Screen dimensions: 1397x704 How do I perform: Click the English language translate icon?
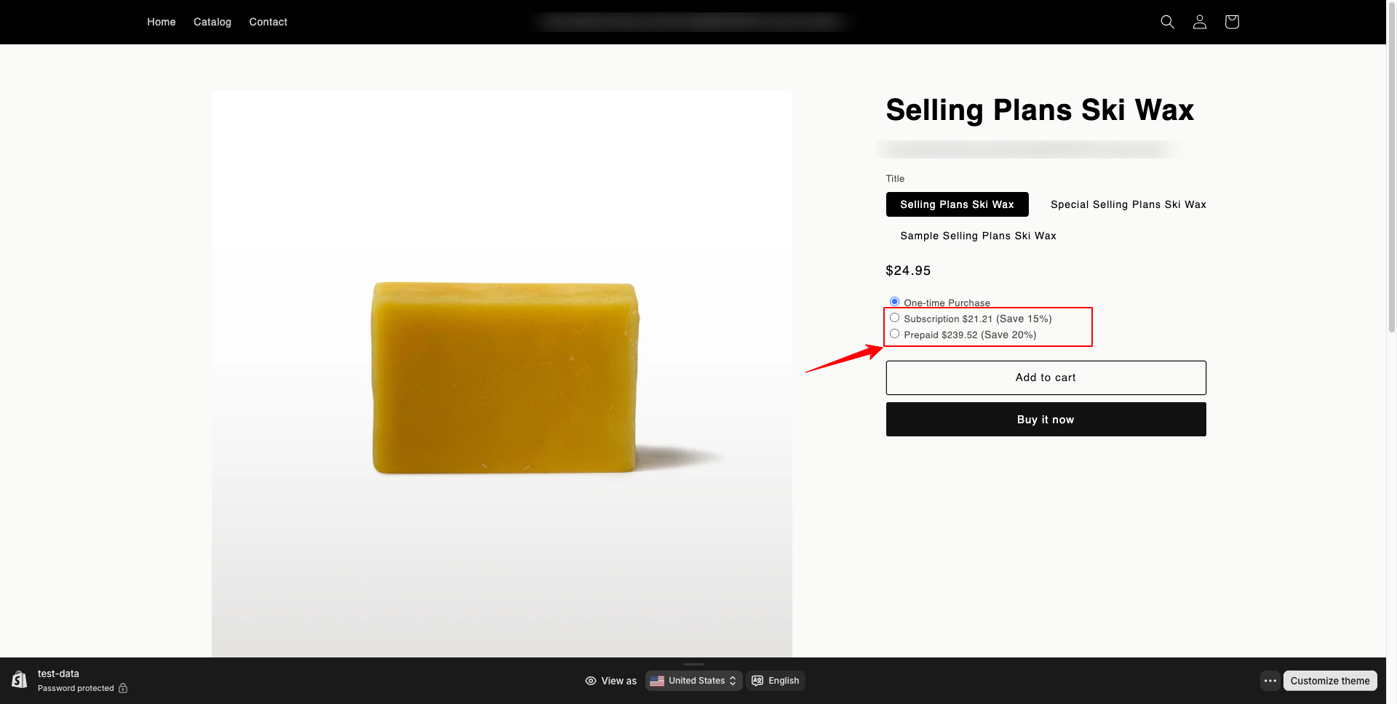pos(757,681)
